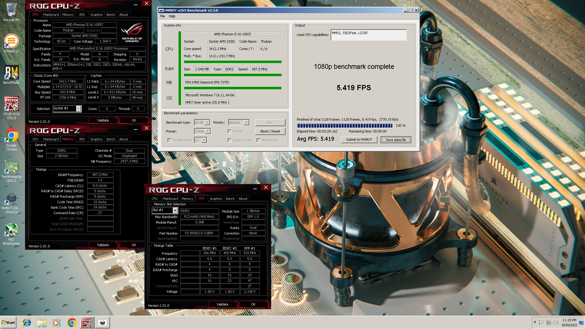Open About tab in the bottom SPD CPU-Z window
The height and width of the screenshot is (329, 585).
(x=243, y=199)
